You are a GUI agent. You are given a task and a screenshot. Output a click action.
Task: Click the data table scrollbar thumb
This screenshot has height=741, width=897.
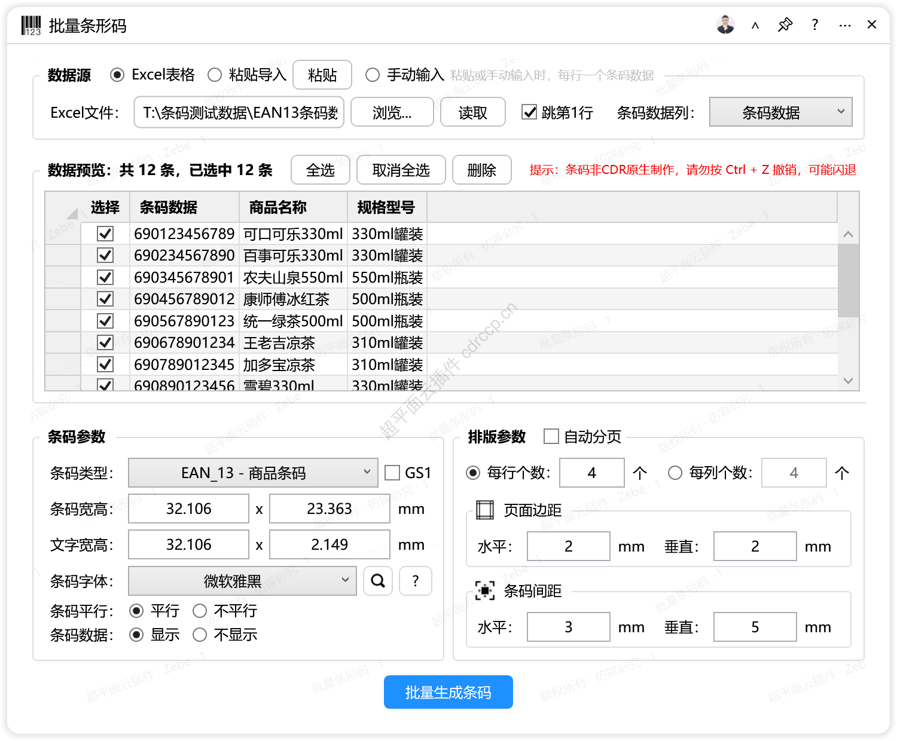[848, 280]
